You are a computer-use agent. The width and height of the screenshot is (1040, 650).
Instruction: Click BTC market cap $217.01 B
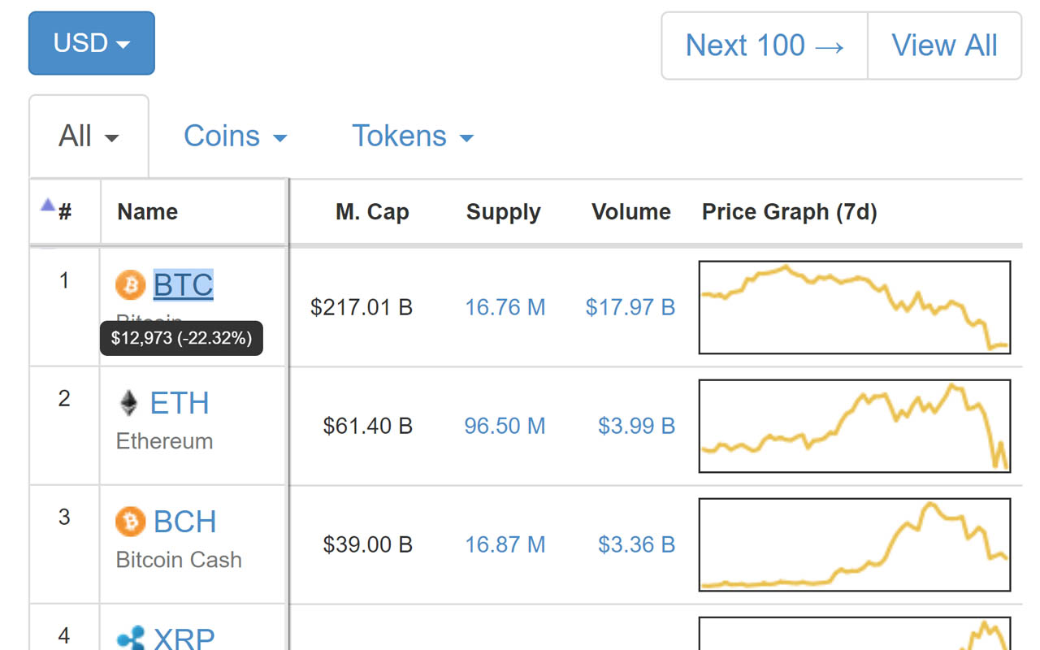(x=362, y=307)
